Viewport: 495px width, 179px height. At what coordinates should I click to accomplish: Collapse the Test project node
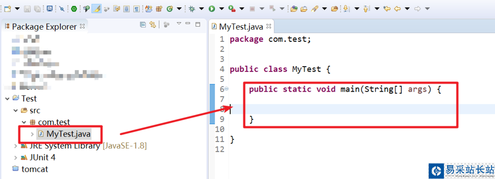click(x=7, y=99)
